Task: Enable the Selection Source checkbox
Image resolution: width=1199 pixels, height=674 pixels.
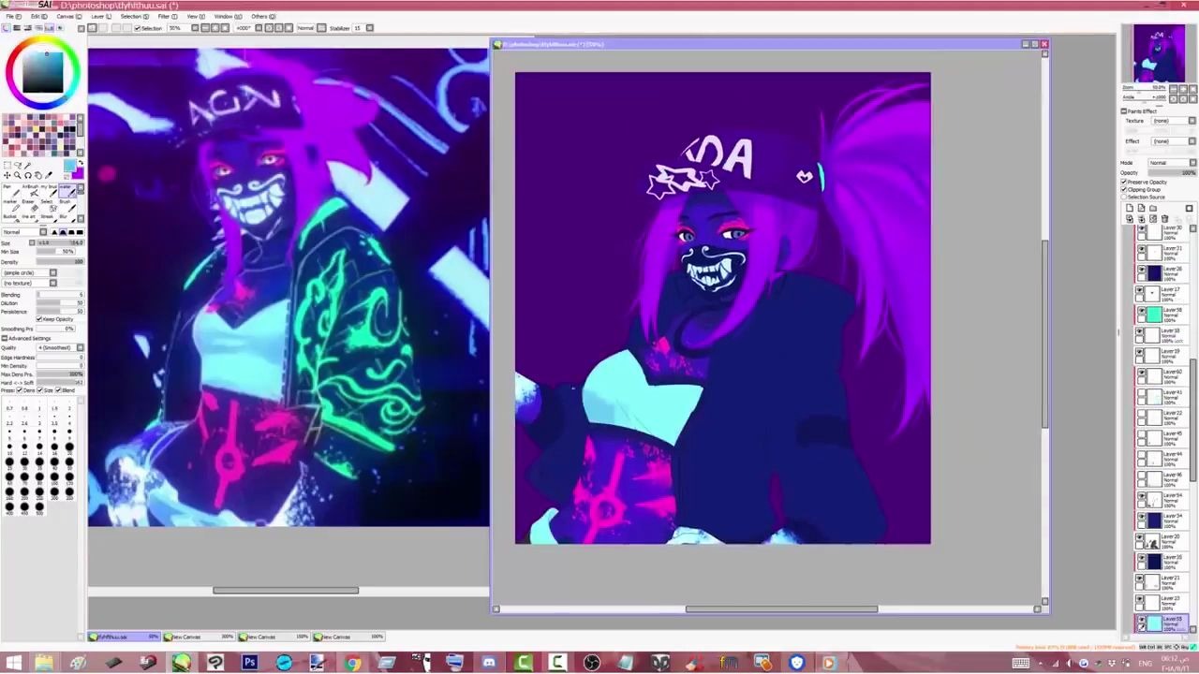Action: (x=1123, y=197)
